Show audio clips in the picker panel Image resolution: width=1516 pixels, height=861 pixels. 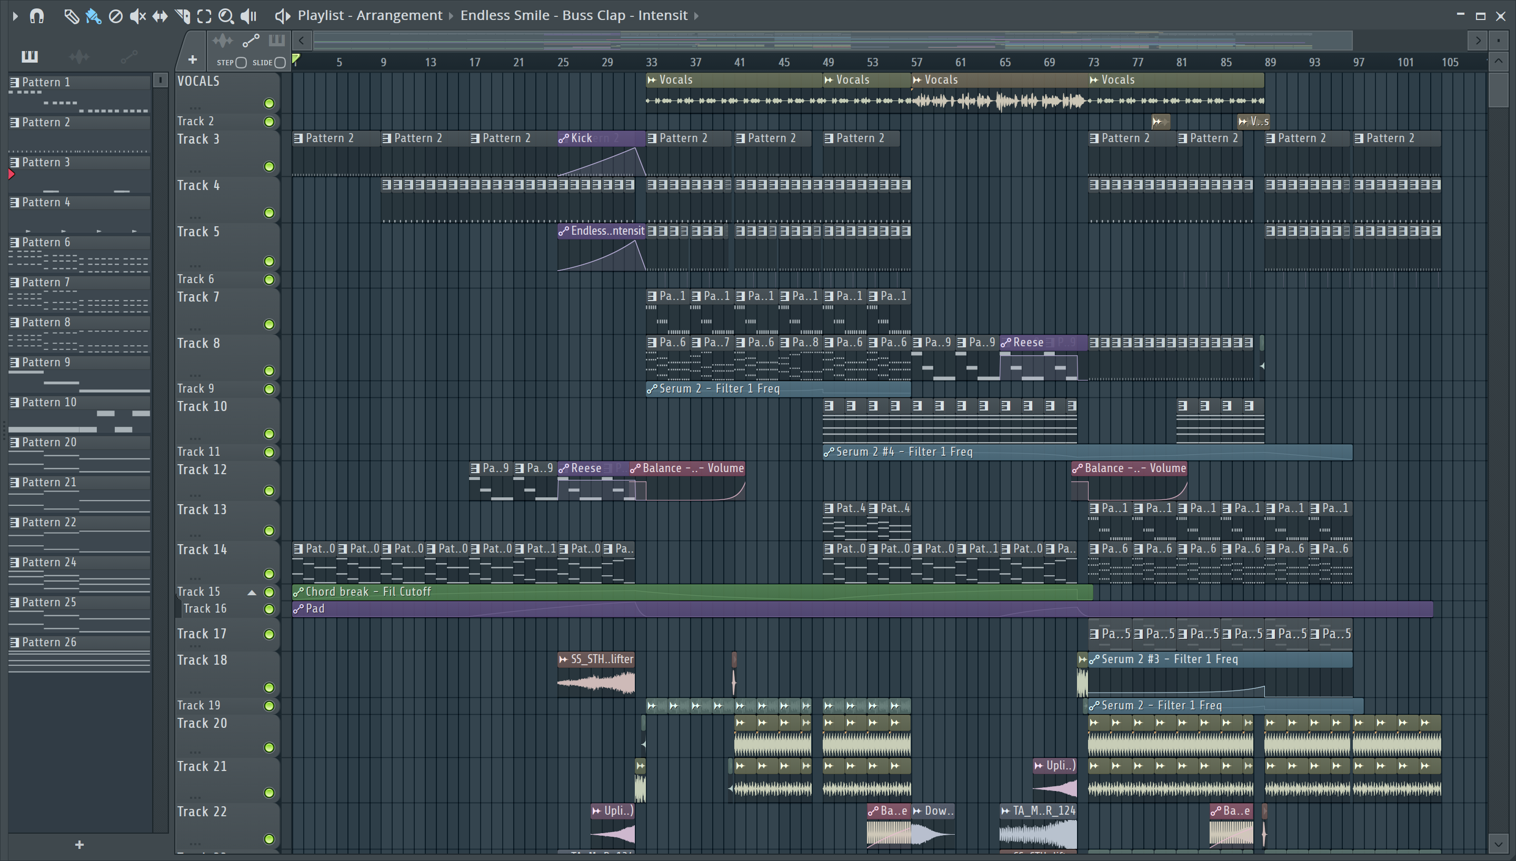(79, 57)
